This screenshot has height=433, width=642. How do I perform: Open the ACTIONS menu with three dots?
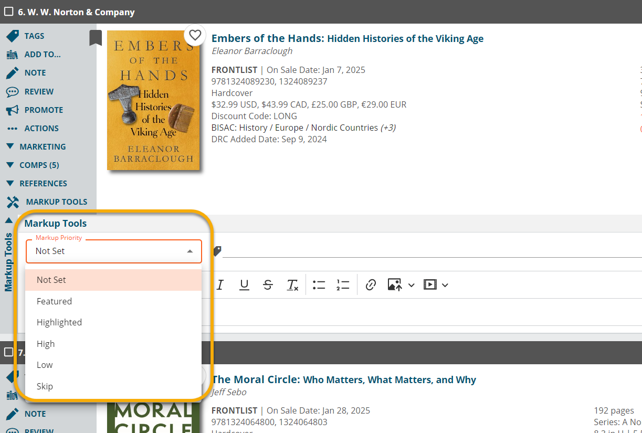pos(33,129)
